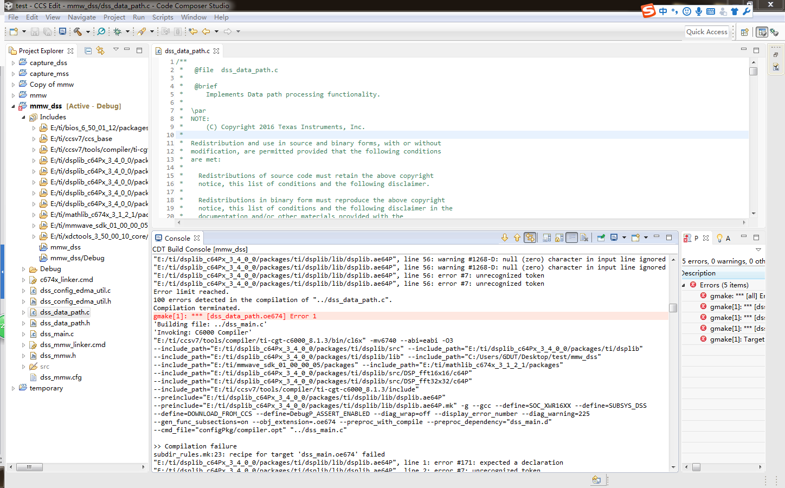Open the Window menu
The width and height of the screenshot is (785, 488).
coord(194,17)
